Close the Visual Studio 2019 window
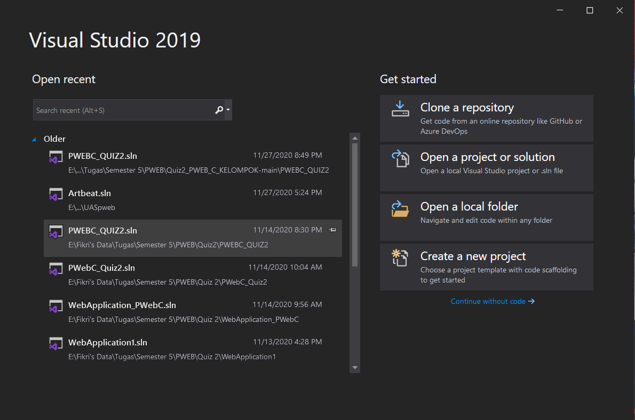Image resolution: width=635 pixels, height=420 pixels. [620, 11]
